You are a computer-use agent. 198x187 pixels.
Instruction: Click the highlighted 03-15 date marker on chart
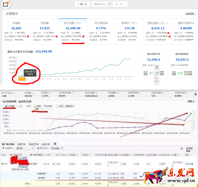click(x=22, y=79)
